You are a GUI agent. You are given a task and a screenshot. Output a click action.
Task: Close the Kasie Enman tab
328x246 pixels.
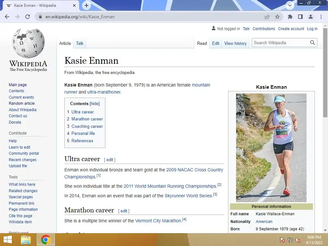[x=74, y=5]
